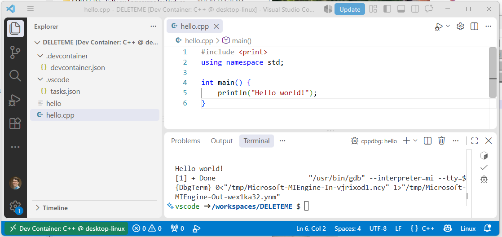Open the errors and warnings status item
The height and width of the screenshot is (237, 502).
point(147,228)
